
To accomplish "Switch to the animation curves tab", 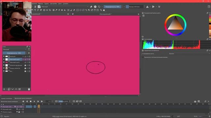I will [7, 98].
